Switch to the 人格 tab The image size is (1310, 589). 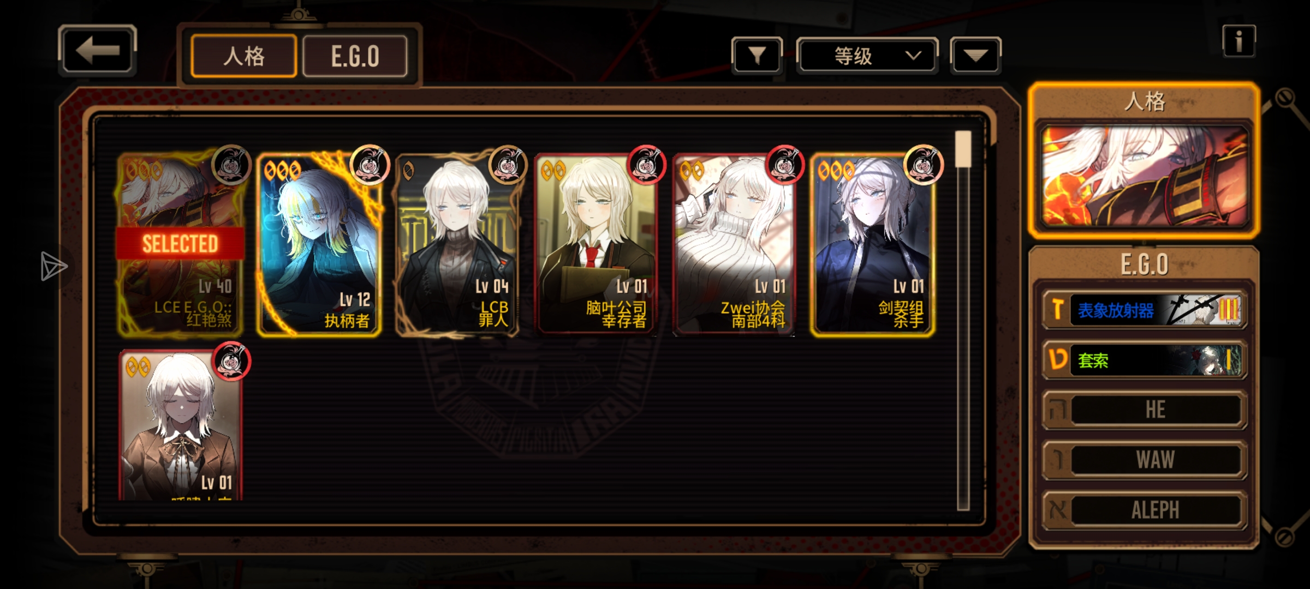pyautogui.click(x=244, y=56)
